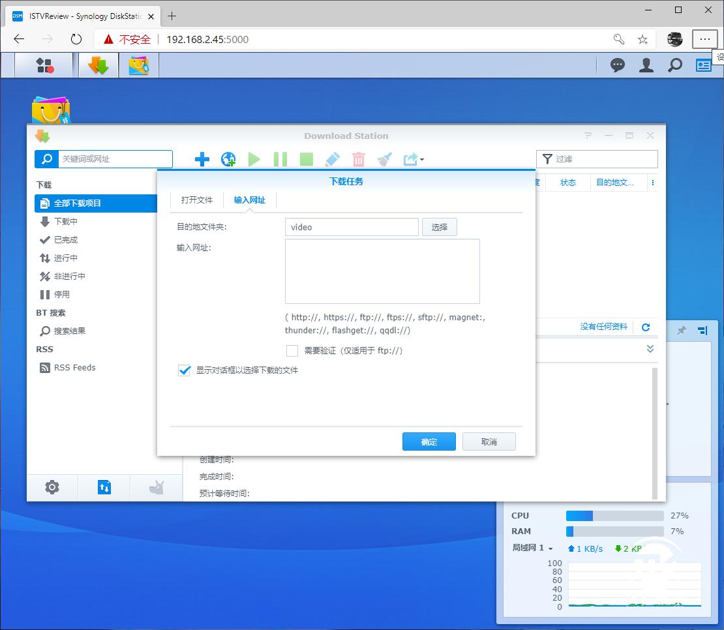Open Download Station help question mark

click(x=588, y=135)
